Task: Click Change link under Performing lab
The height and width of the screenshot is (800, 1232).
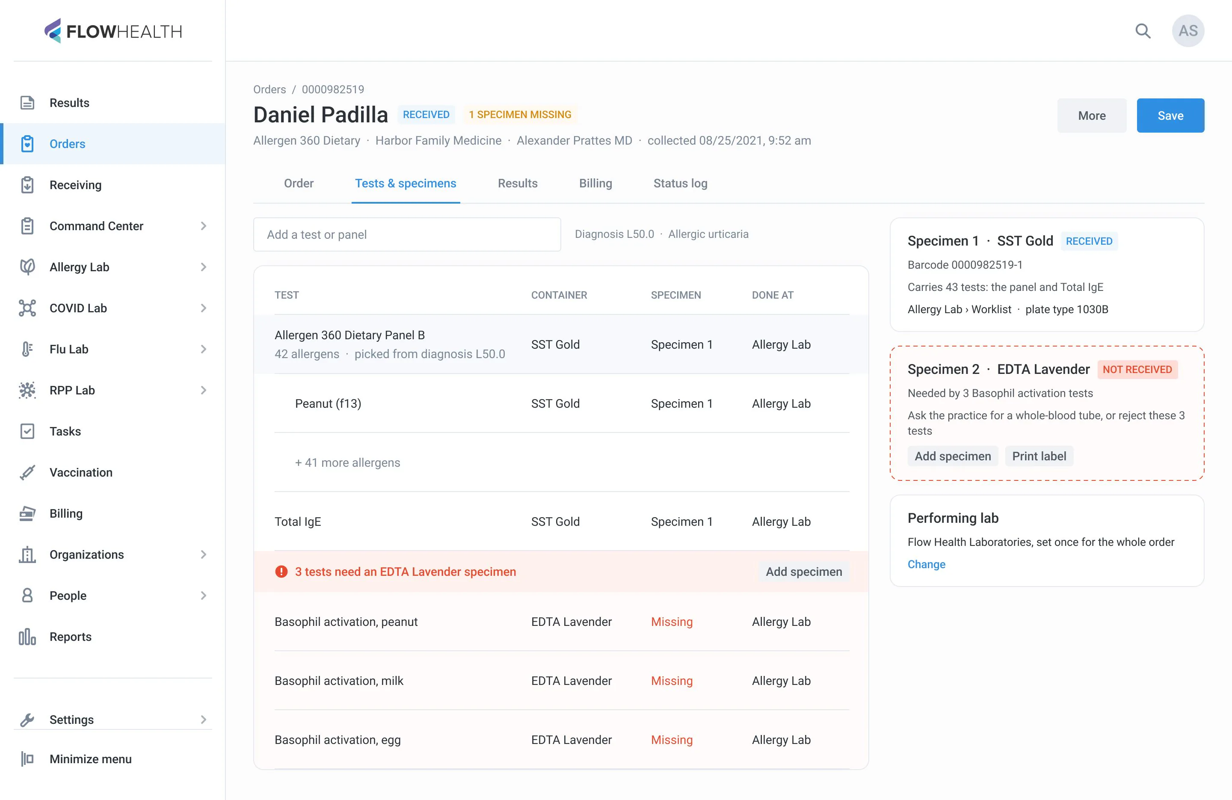Action: pyautogui.click(x=926, y=564)
